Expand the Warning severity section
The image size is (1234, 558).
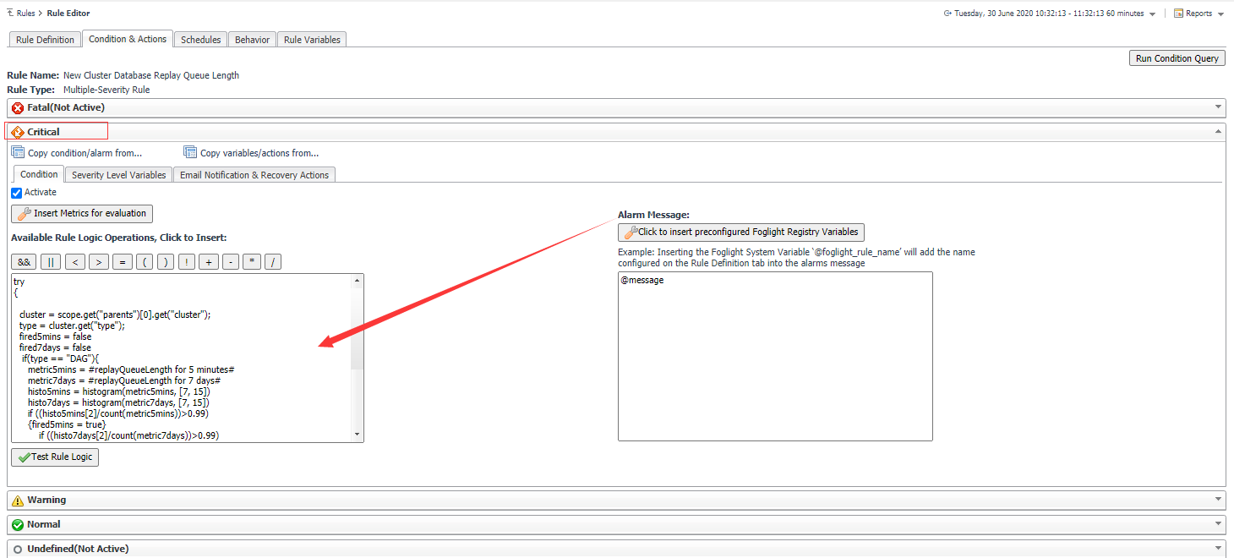pyautogui.click(x=1217, y=500)
